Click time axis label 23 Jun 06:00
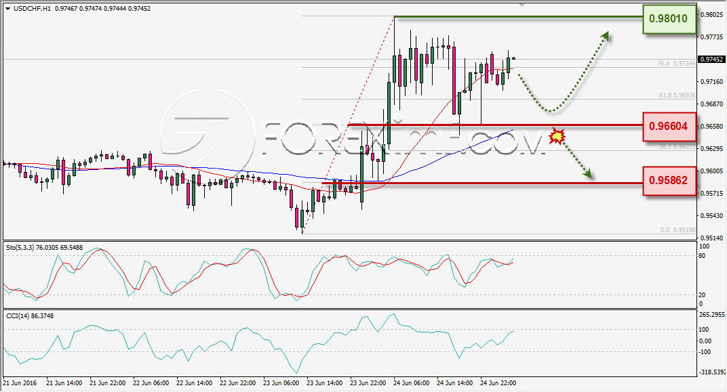Viewport: 727px width, 392px height. [281, 383]
